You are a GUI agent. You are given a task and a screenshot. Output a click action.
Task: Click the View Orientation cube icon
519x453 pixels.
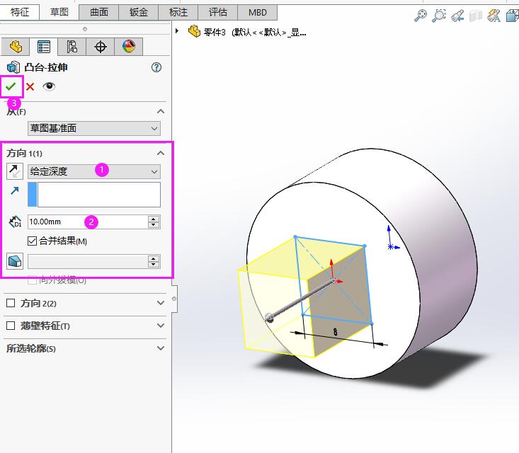pyautogui.click(x=513, y=16)
